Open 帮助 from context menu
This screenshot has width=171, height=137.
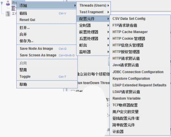[x=47, y=84]
